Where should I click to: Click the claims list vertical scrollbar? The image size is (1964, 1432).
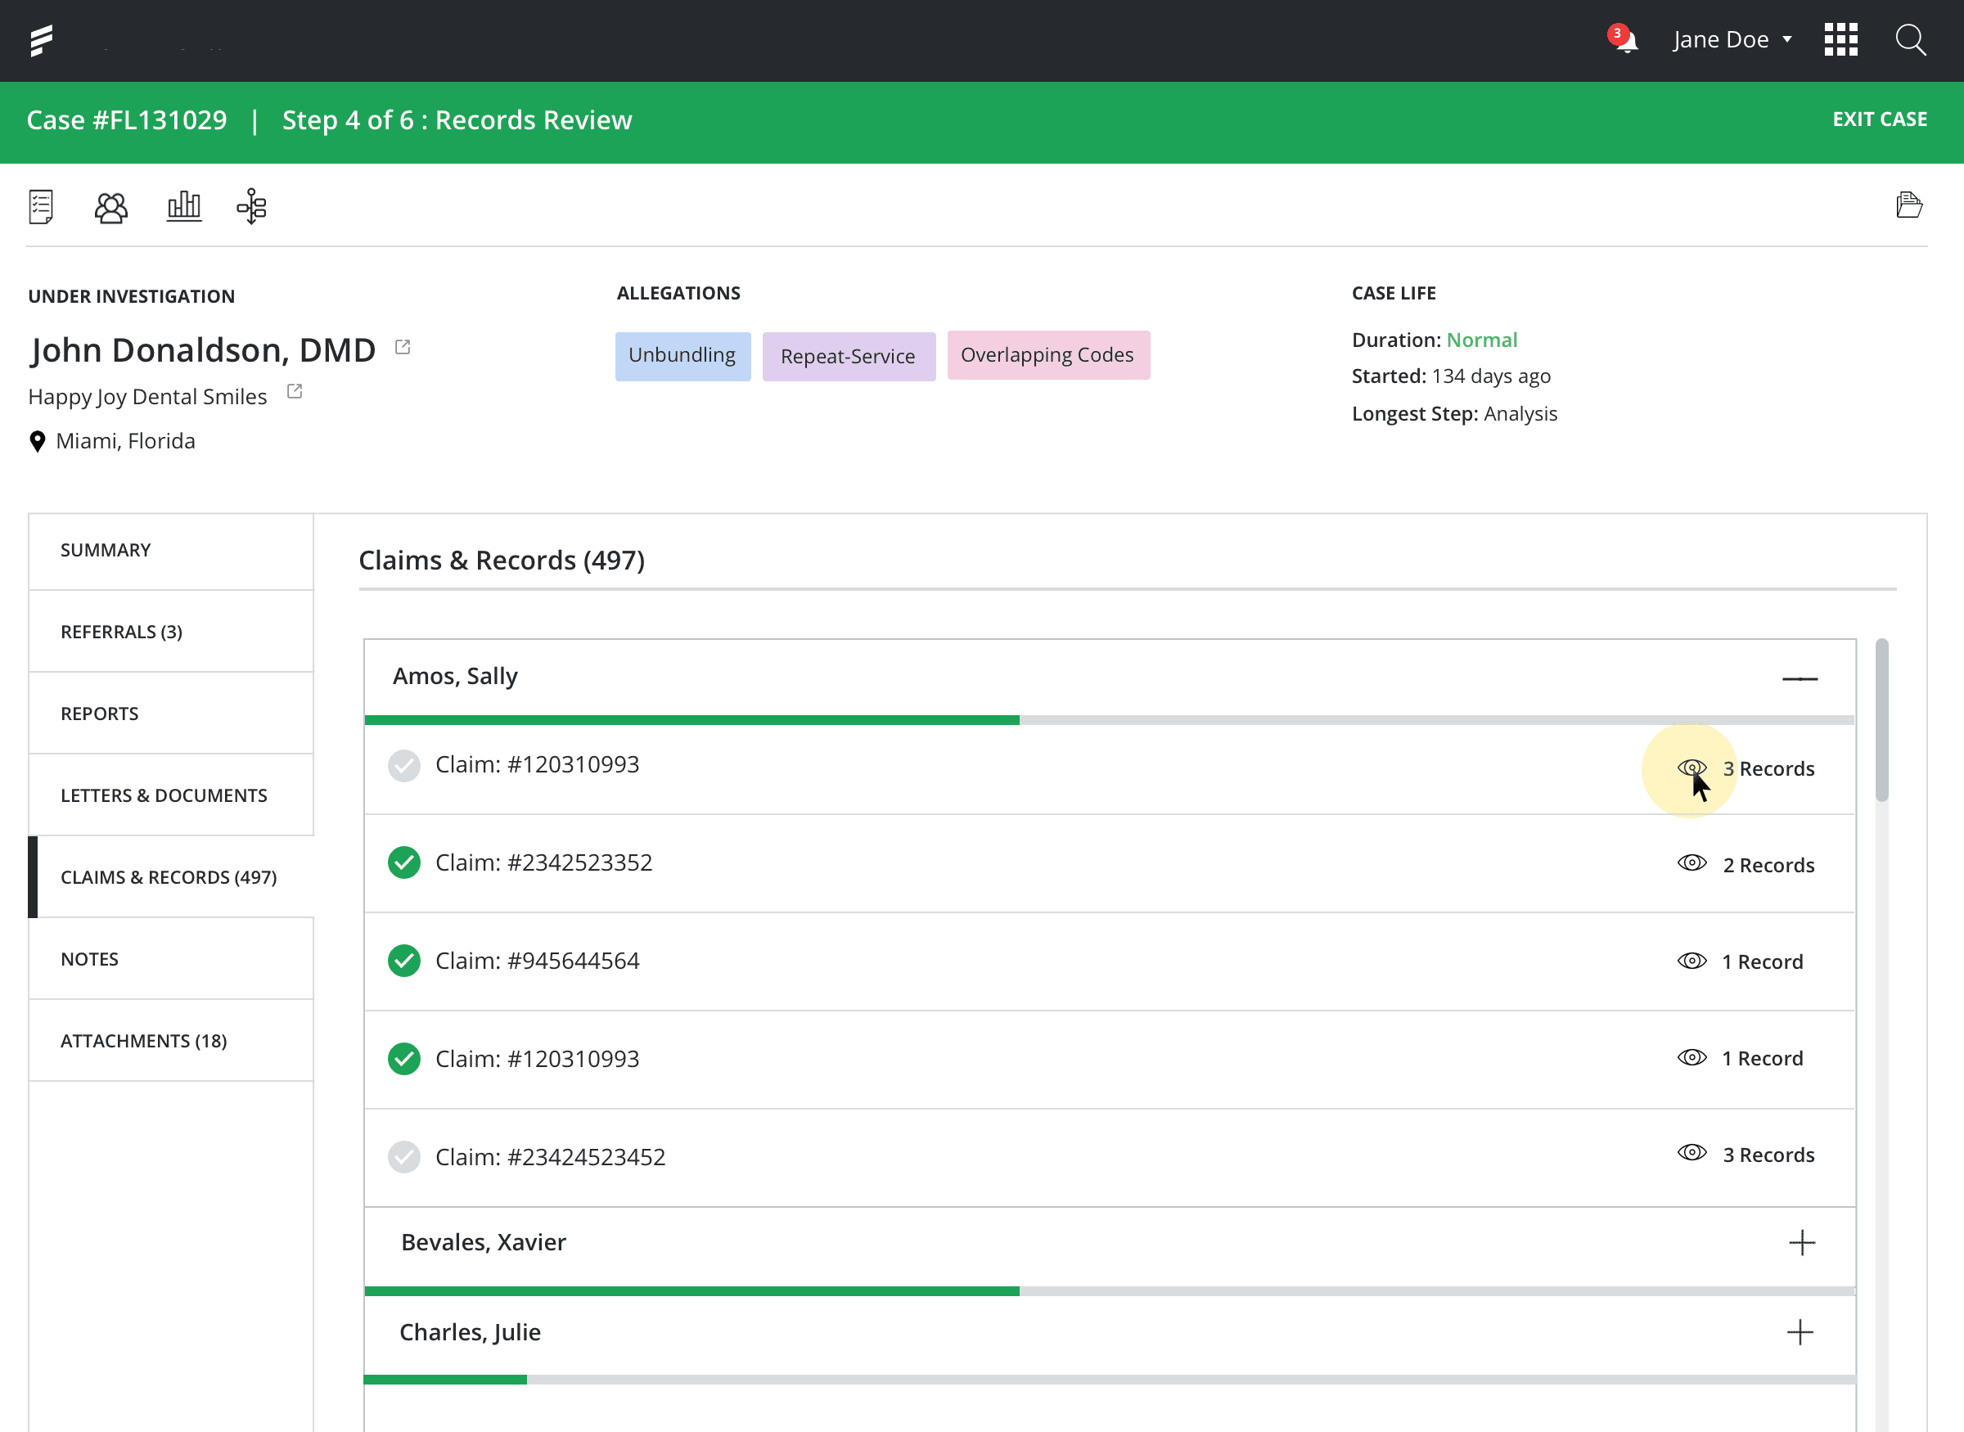pyautogui.click(x=1881, y=720)
